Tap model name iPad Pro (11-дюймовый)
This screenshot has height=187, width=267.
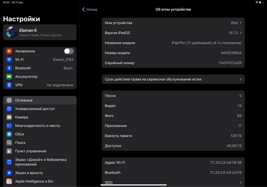click(x=206, y=43)
